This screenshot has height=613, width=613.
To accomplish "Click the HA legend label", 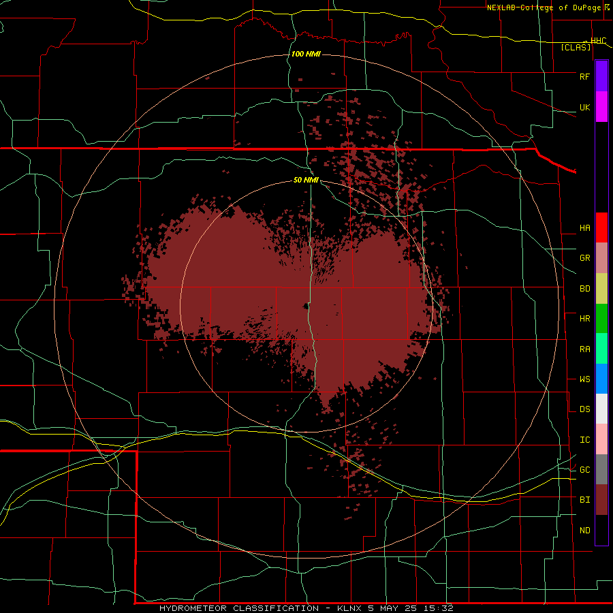I will (x=584, y=228).
